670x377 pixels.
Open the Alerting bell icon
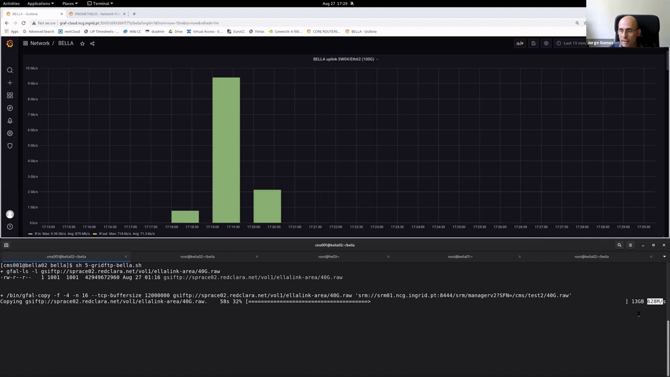click(9, 120)
